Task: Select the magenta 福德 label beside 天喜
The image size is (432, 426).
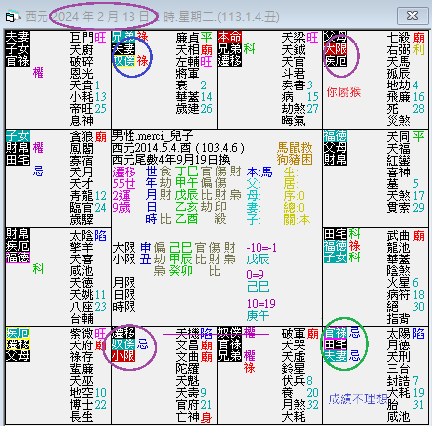Action: coord(17,257)
